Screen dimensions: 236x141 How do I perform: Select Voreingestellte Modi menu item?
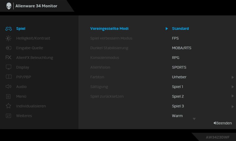click(109, 29)
